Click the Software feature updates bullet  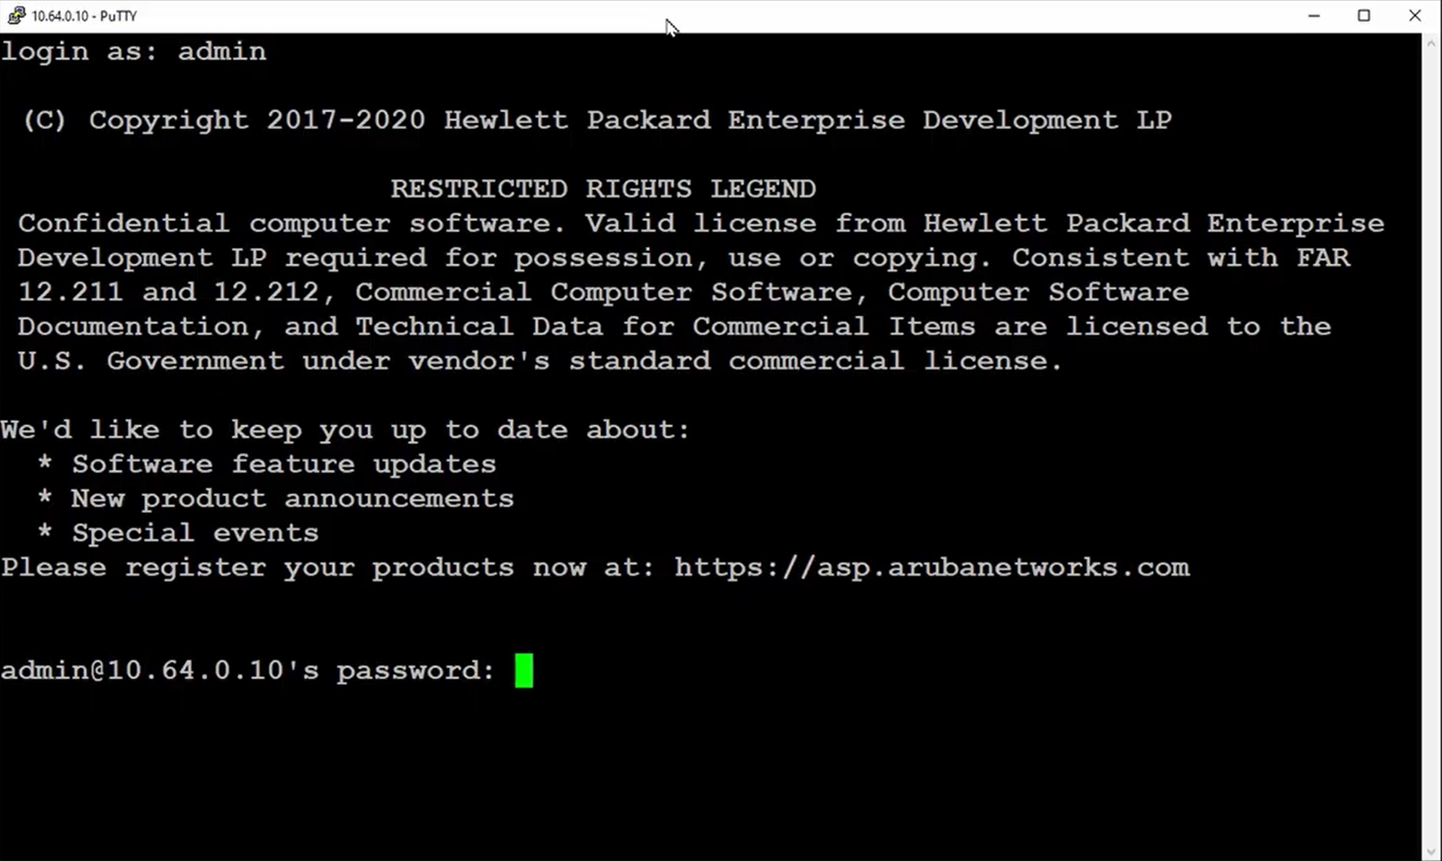[267, 464]
